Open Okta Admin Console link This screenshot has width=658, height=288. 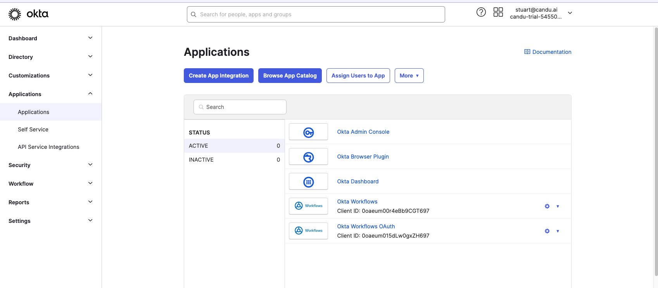pos(363,132)
